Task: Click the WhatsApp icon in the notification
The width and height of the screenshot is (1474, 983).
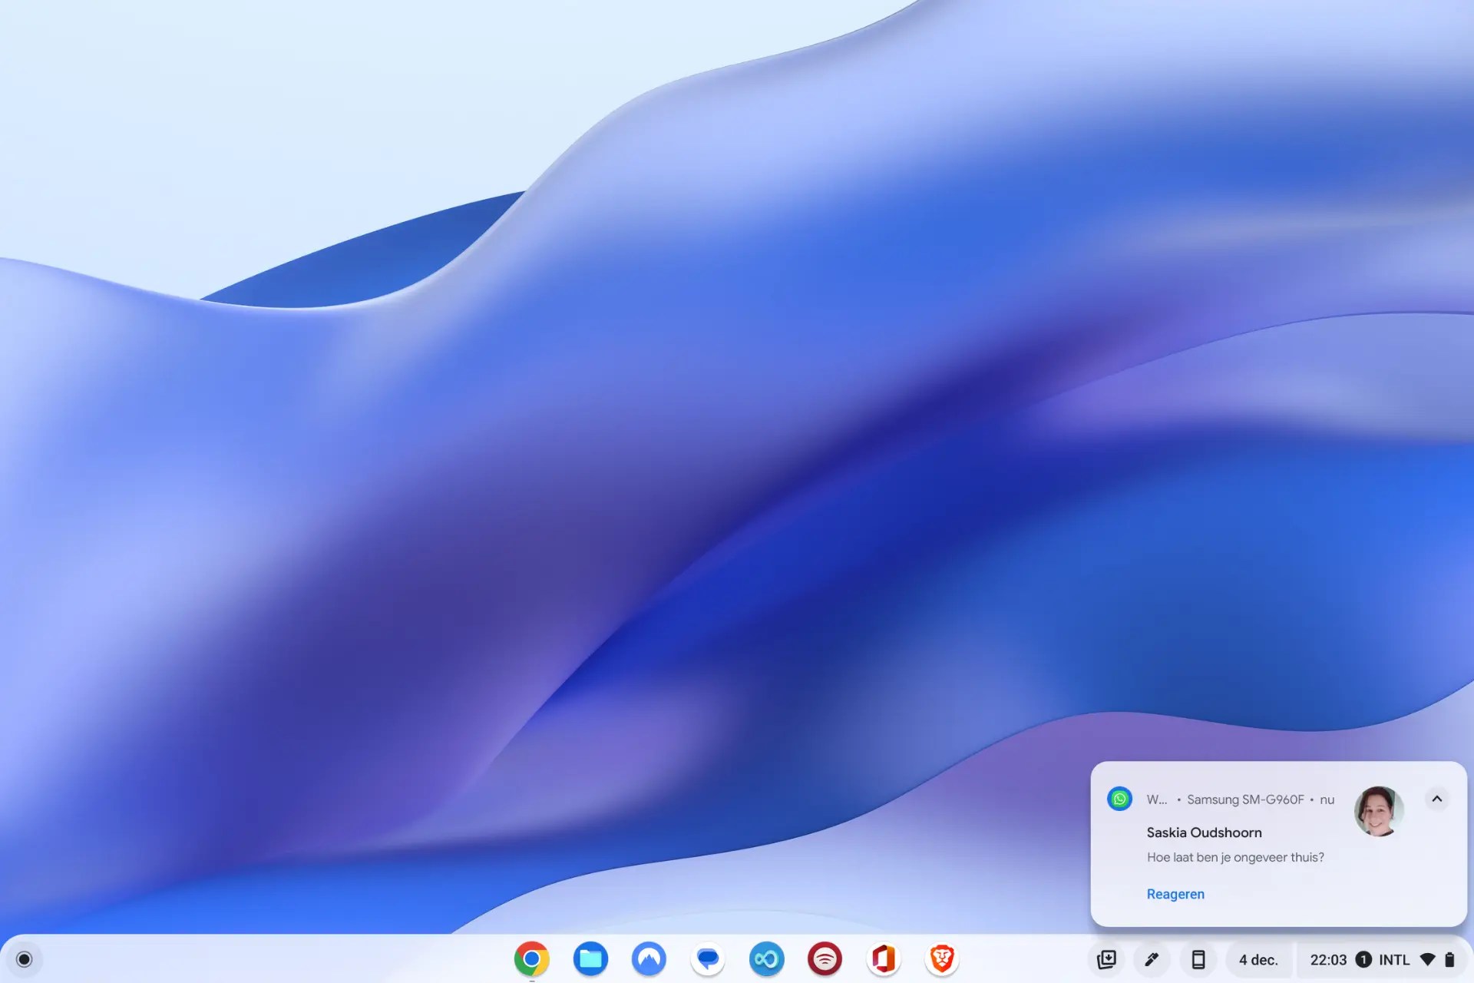Action: click(x=1119, y=799)
